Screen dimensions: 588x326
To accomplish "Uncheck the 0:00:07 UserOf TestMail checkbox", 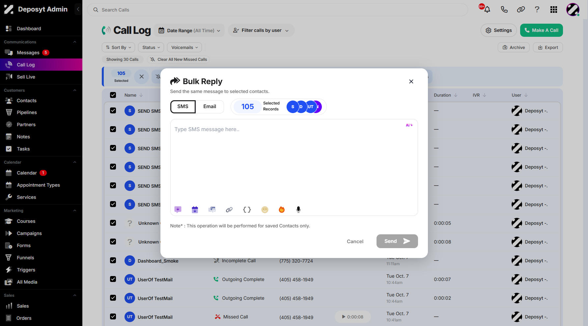I will (113, 279).
